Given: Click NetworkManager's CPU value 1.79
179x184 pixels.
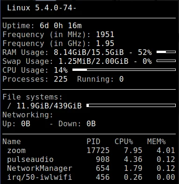Looking at the screenshot, I should tap(133, 169).
